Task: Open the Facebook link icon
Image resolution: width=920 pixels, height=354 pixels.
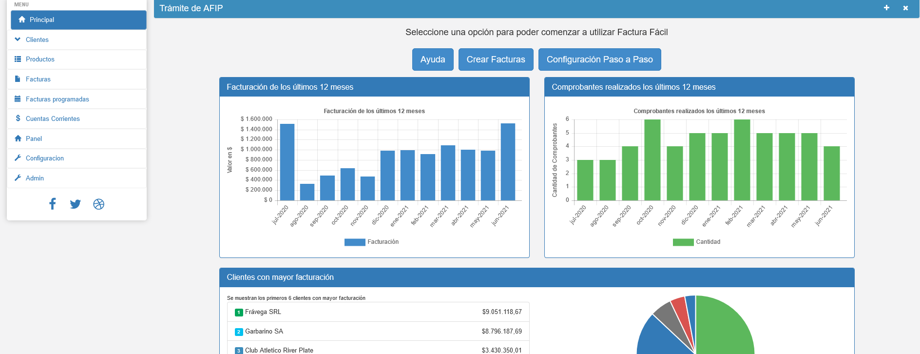Action: tap(53, 204)
